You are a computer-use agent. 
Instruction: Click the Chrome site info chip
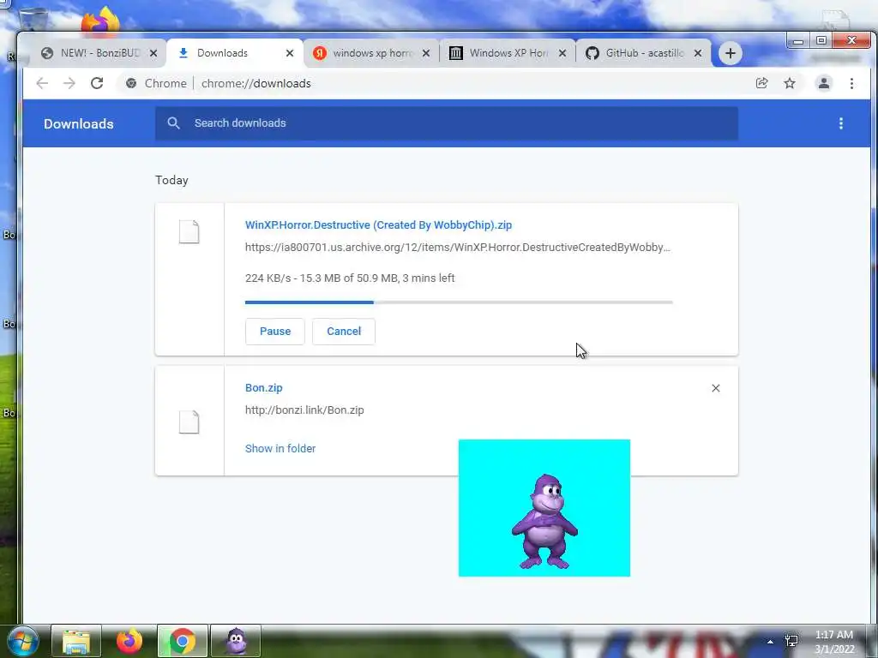tap(157, 83)
